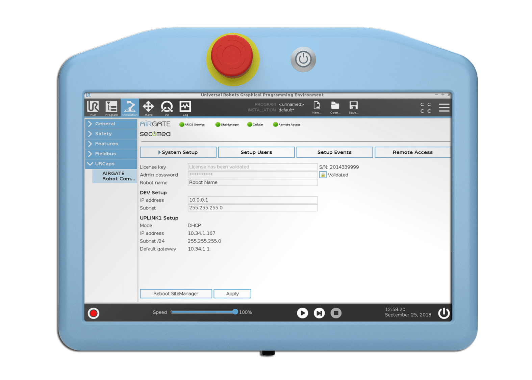Click serial number S/N: 2014339999
Image resolution: width=532 pixels, height=380 pixels.
[x=339, y=167]
